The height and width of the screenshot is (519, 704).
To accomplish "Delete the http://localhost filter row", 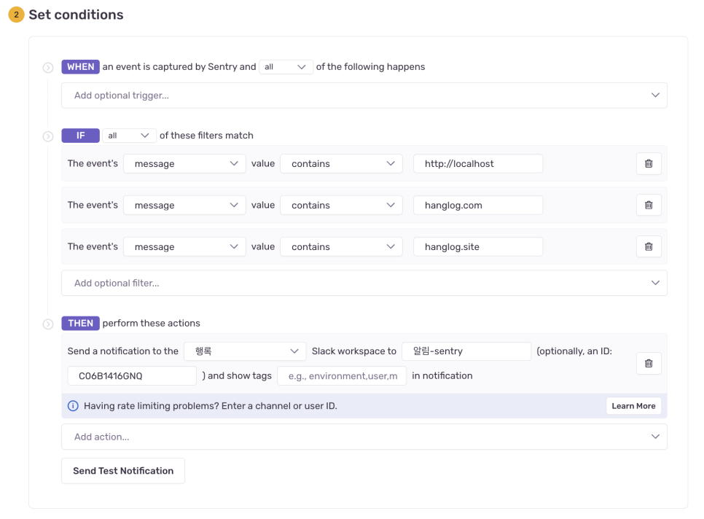I will [x=649, y=163].
